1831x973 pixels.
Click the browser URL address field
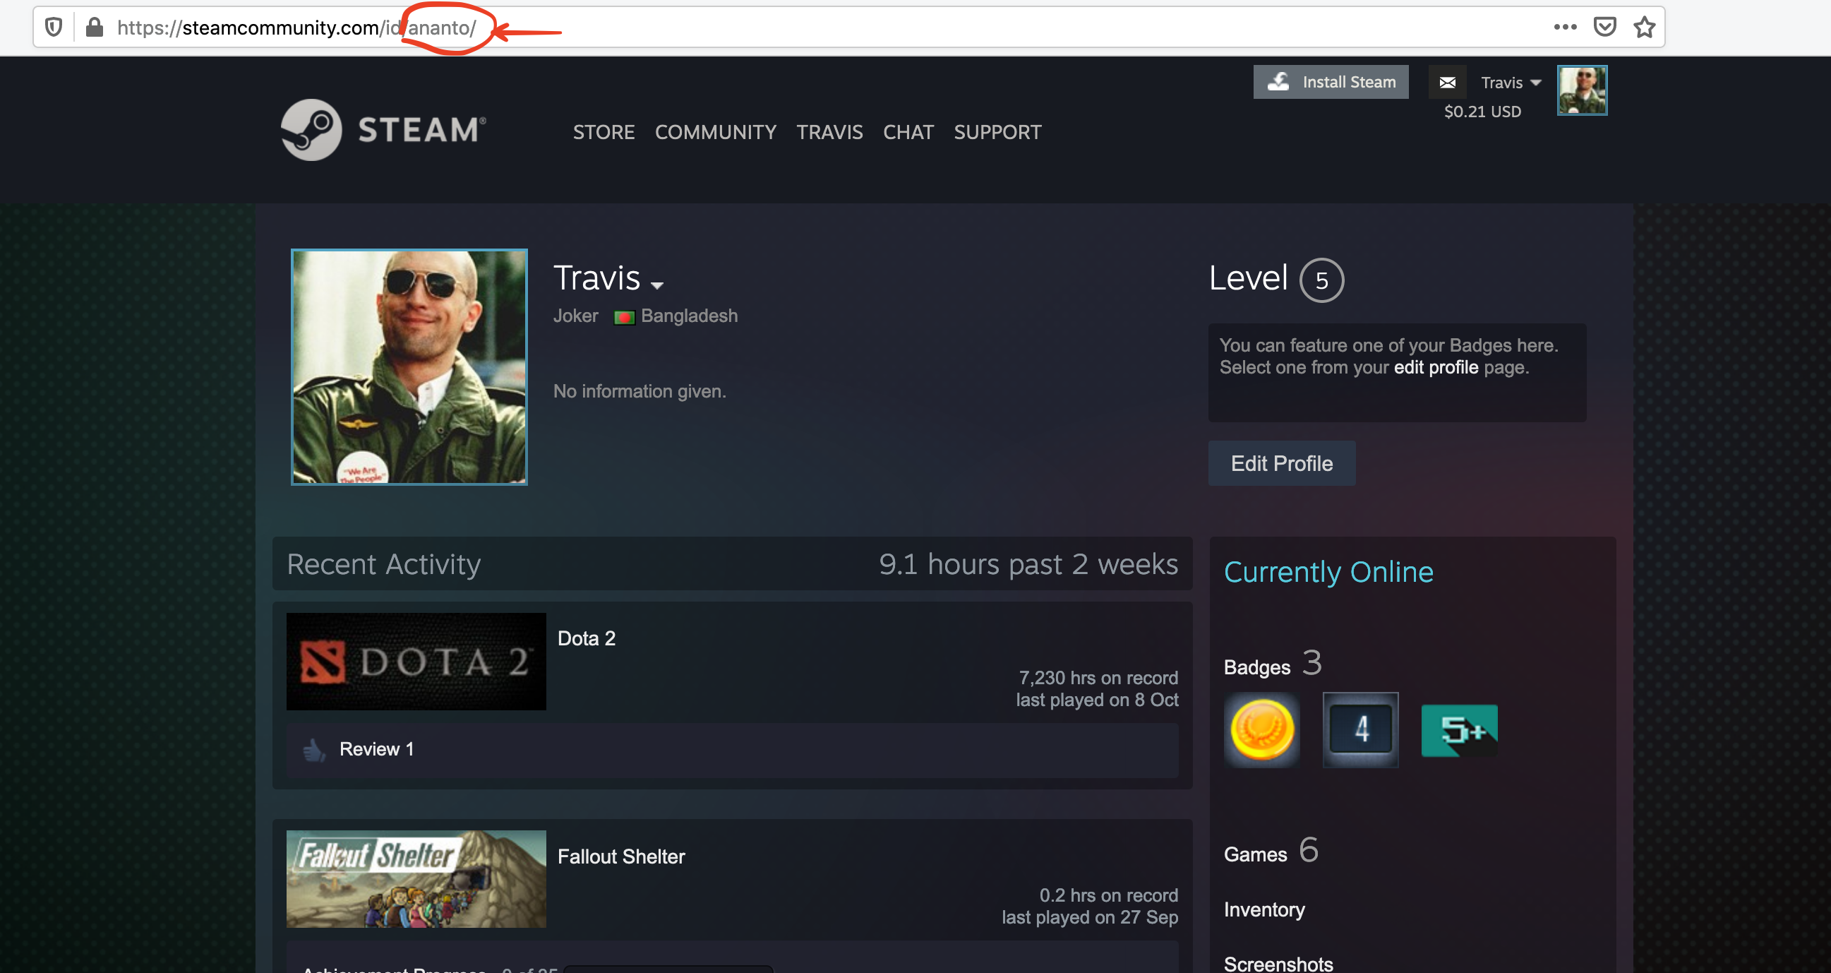[924, 28]
